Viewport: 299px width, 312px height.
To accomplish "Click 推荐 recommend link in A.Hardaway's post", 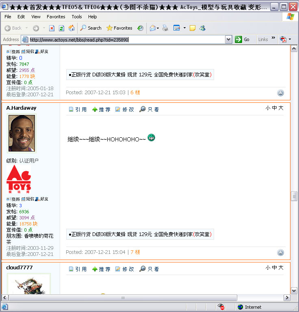I will [x=101, y=109].
